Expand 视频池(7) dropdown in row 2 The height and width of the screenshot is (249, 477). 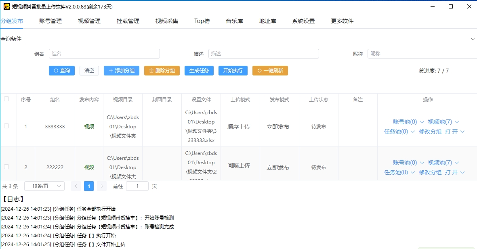[x=443, y=163]
